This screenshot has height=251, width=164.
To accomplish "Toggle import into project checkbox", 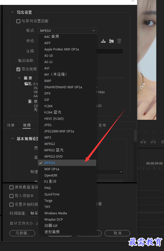I will pos(11,196).
